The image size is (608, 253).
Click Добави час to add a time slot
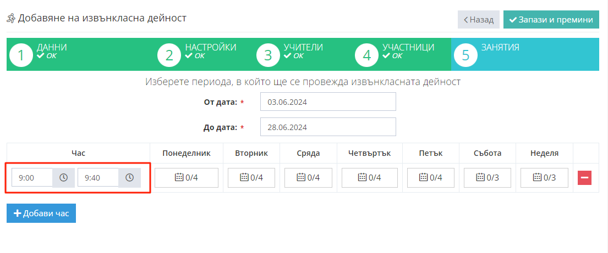[x=41, y=213]
